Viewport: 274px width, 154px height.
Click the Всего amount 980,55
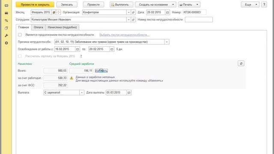tap(55, 71)
